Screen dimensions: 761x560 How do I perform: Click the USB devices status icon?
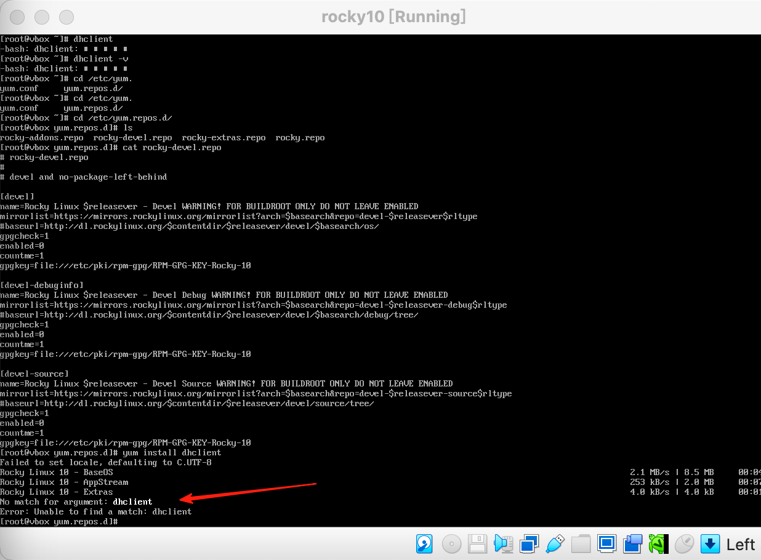coord(555,544)
